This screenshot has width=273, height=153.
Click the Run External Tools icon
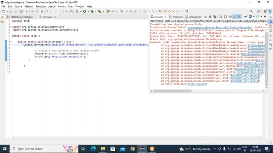[x=100, y=11]
